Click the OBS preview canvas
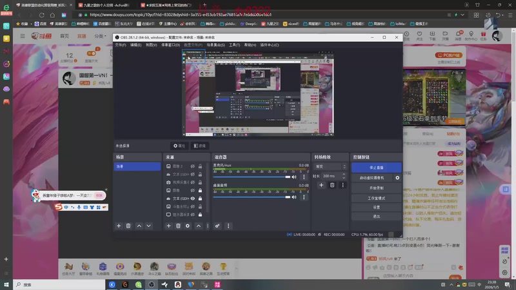The height and width of the screenshot is (290, 516). pos(258,93)
